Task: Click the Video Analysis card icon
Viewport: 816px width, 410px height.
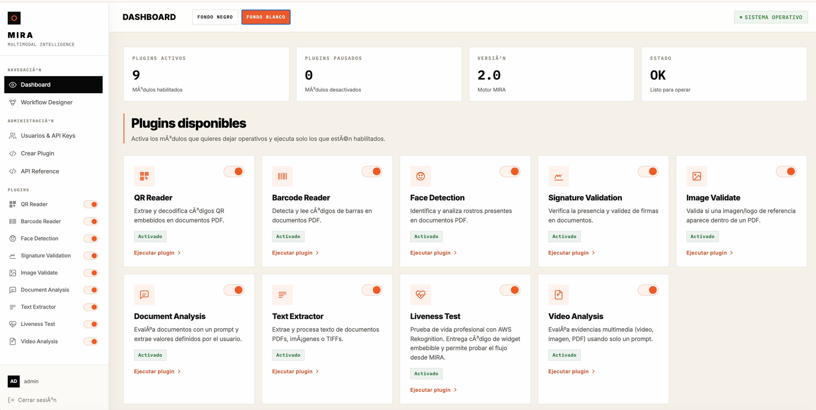Action: click(559, 295)
